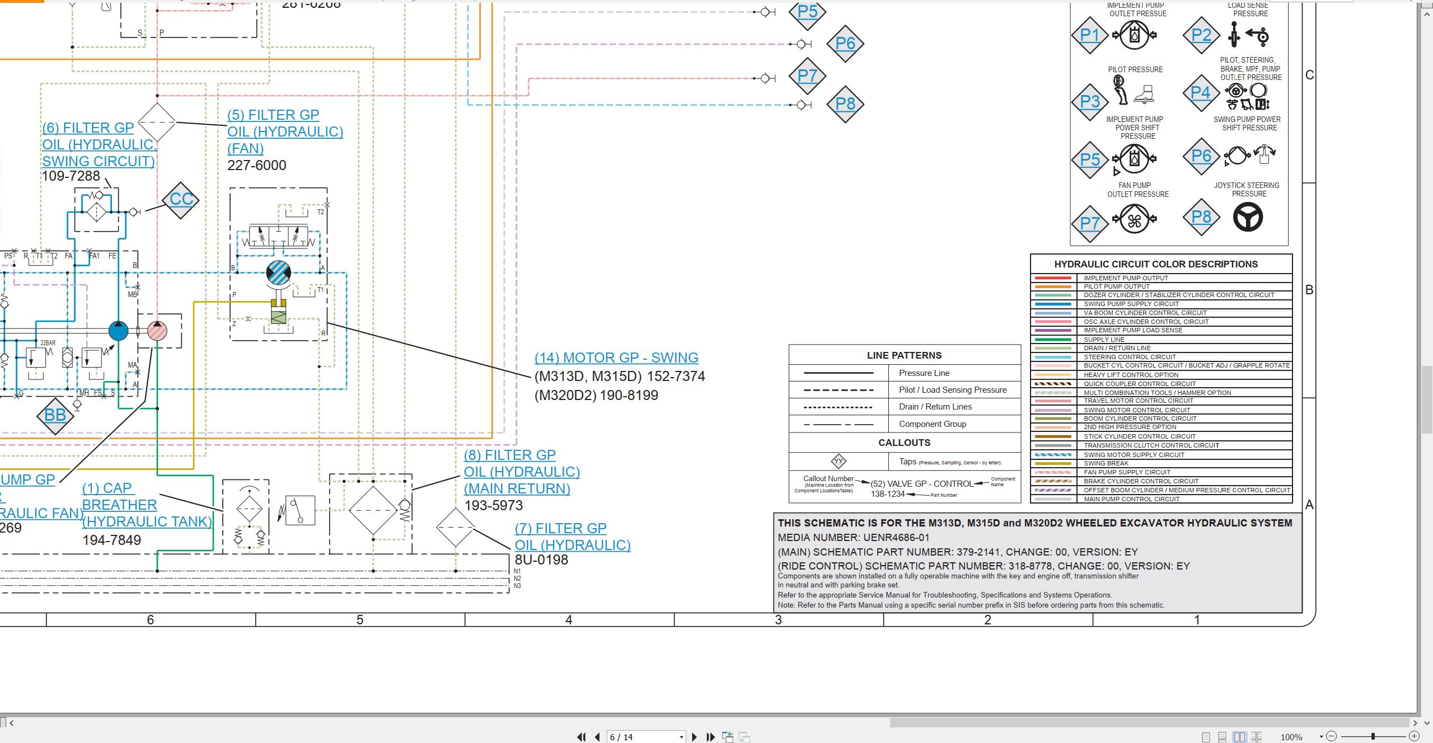Click the SUPPLY LINE green swatch
This screenshot has height=743, width=1433.
1053,340
